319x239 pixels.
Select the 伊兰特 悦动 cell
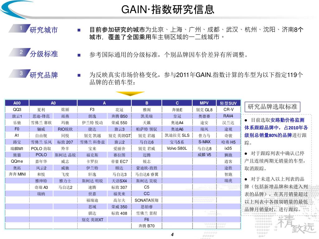92,123
